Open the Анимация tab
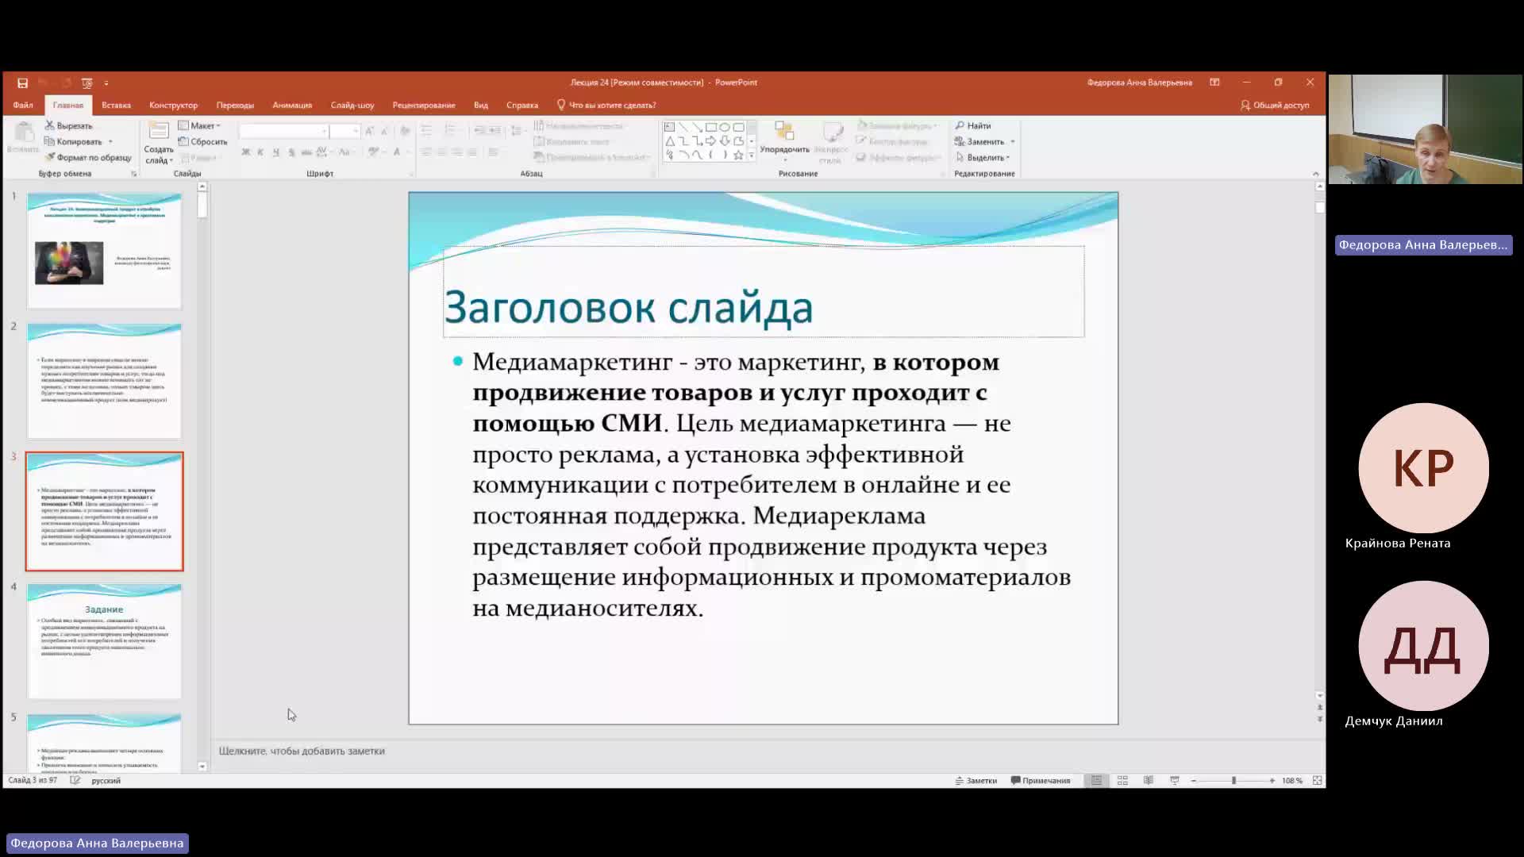Viewport: 1524px width, 857px height. coord(292,105)
